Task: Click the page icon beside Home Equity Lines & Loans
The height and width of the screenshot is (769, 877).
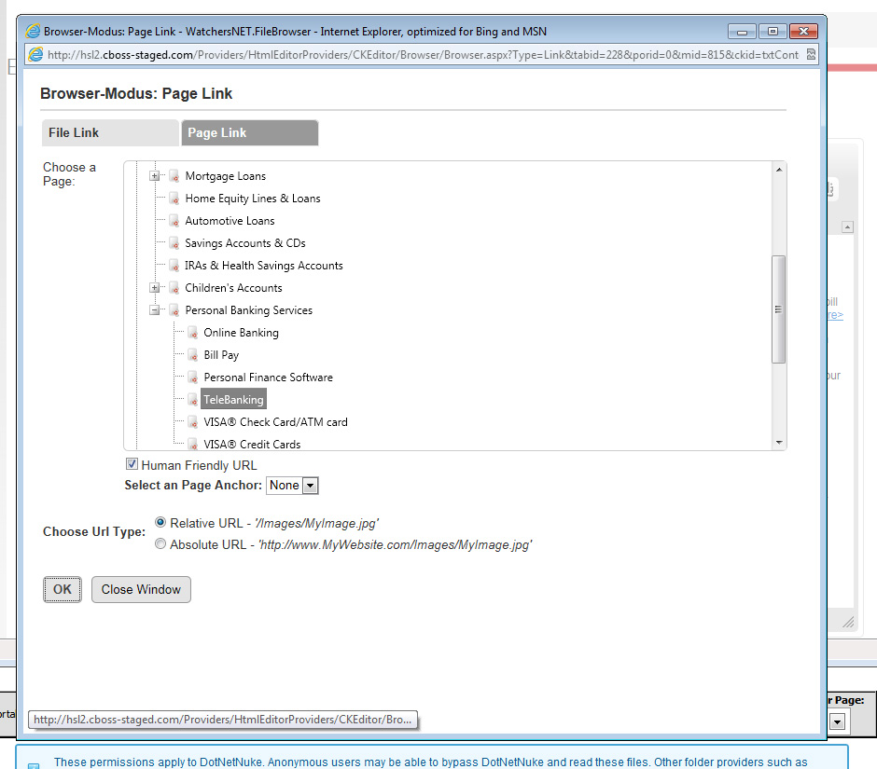Action: point(174,199)
